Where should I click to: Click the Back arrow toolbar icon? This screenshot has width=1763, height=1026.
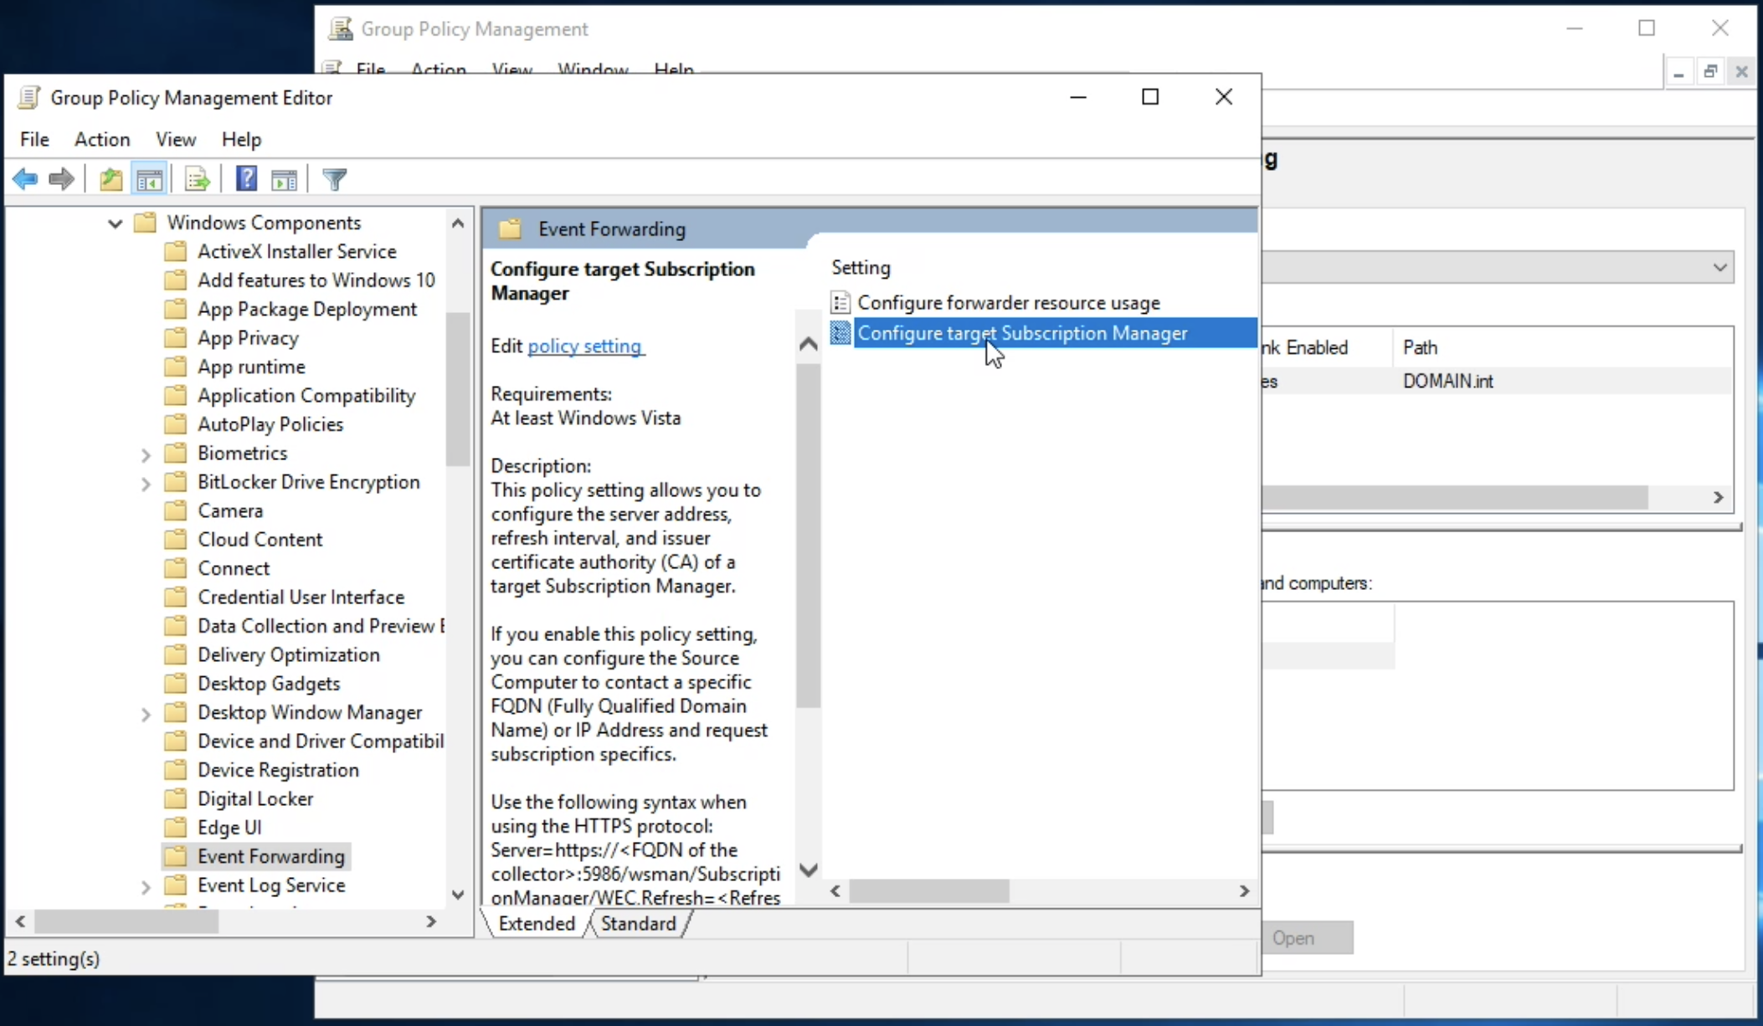click(x=25, y=179)
